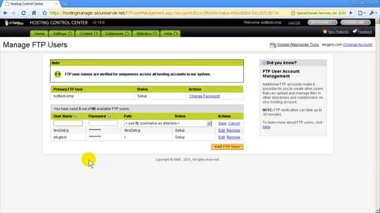
Task: Open the Databases menu tab
Action: click(116, 34)
